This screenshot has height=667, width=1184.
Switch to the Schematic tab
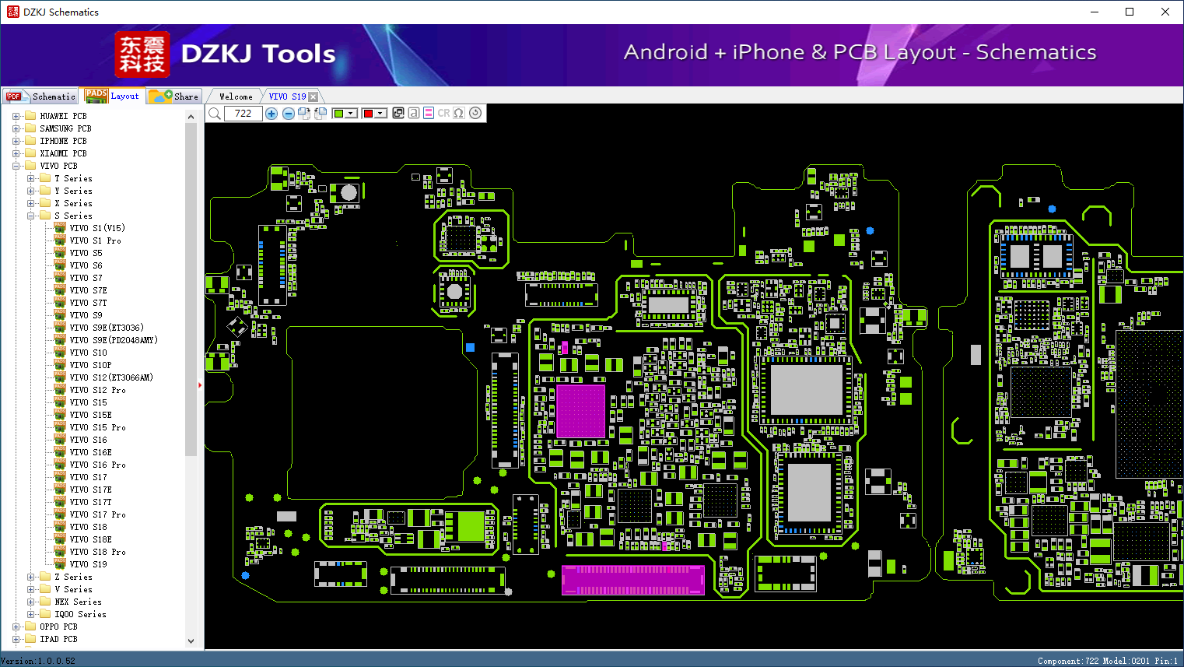(x=40, y=97)
